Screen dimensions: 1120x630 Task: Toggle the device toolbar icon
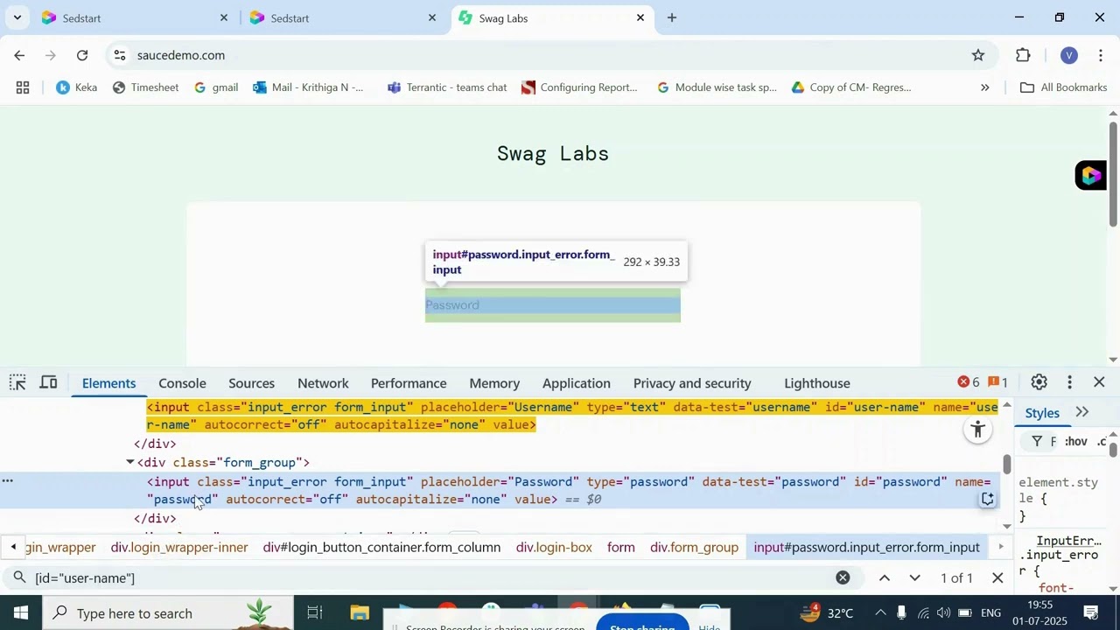(x=49, y=382)
